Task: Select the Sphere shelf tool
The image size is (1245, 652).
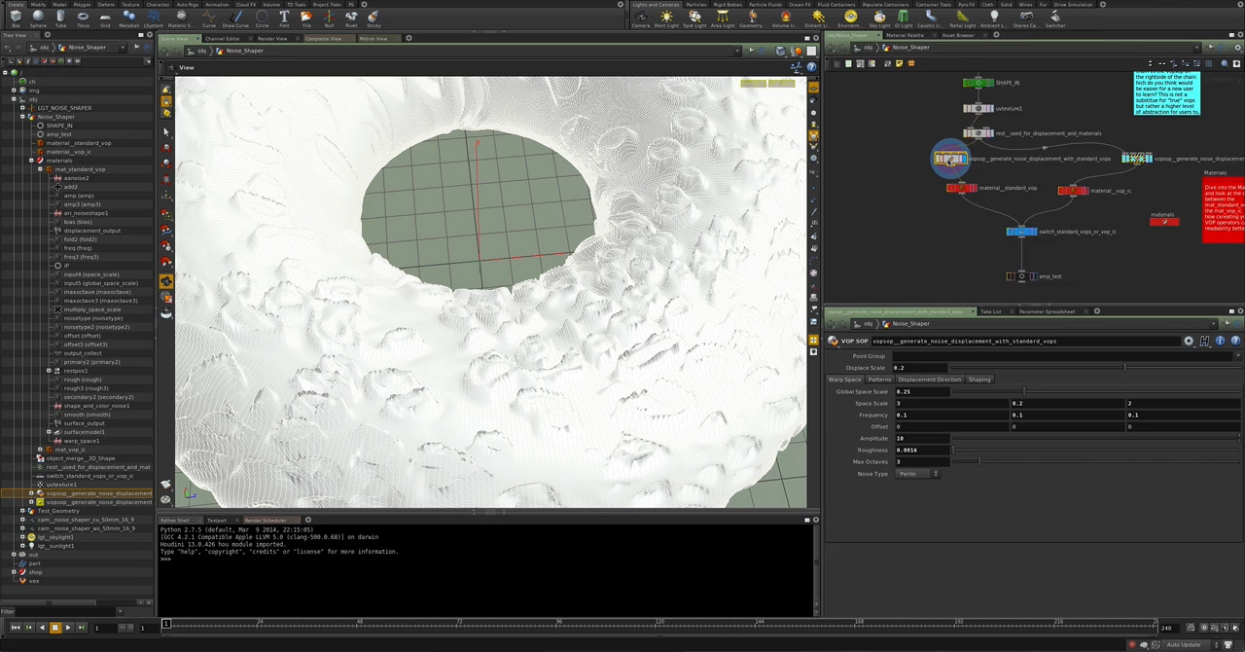Action: [x=38, y=18]
